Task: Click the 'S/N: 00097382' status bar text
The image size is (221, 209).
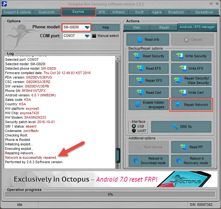Action: click(201, 205)
